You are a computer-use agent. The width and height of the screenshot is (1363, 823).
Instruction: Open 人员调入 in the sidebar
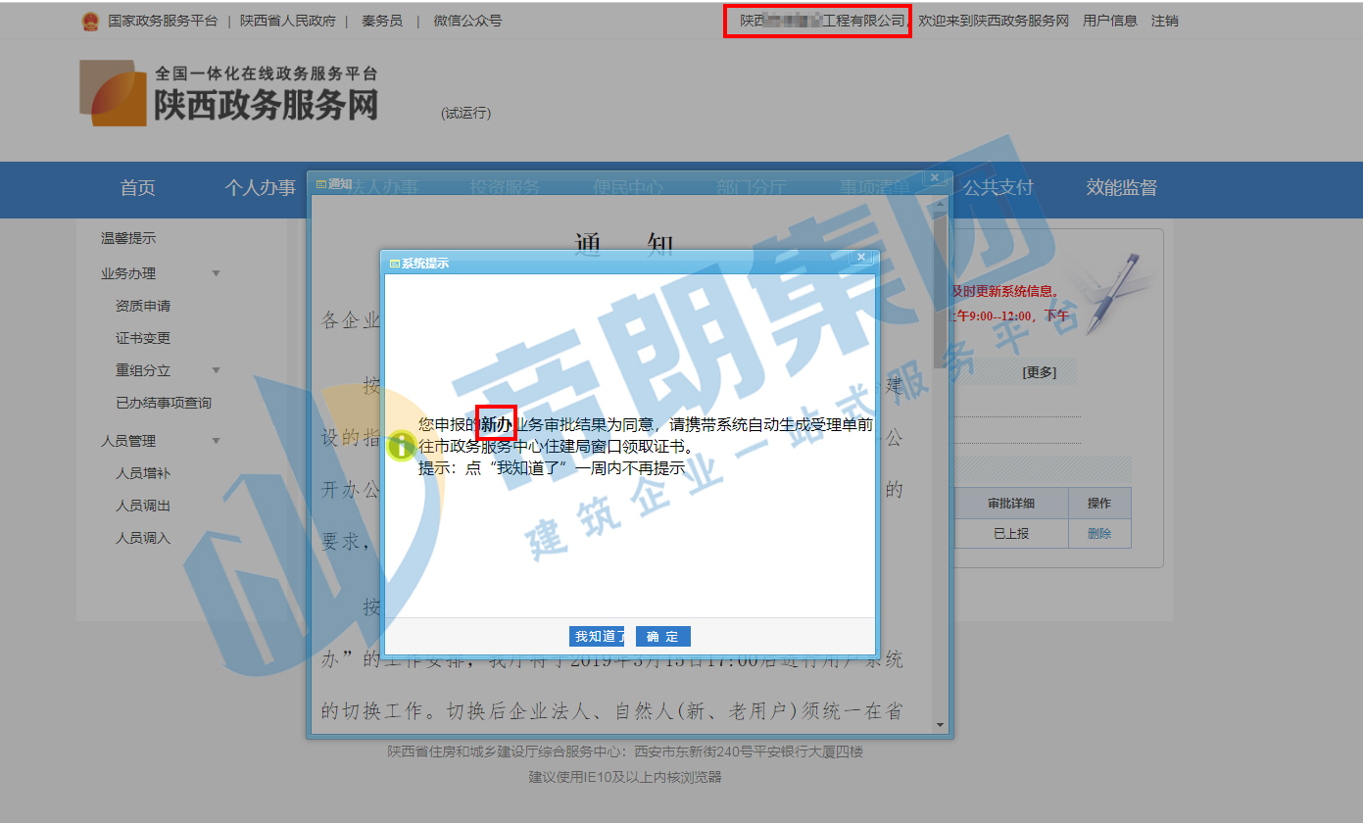coord(143,538)
